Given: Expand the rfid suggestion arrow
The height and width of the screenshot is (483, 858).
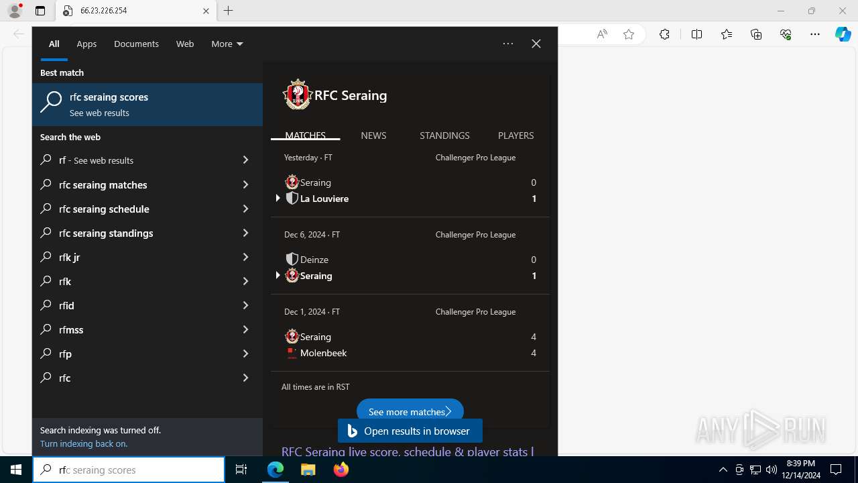Looking at the screenshot, I should point(245,305).
